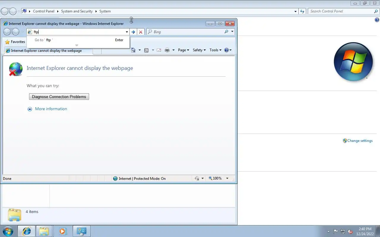Click the Bing search magnifier icon
380x237 pixels.
tap(227, 32)
